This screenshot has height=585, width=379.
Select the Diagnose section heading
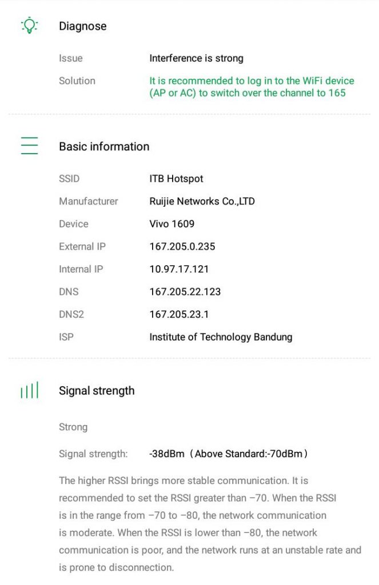point(83,26)
